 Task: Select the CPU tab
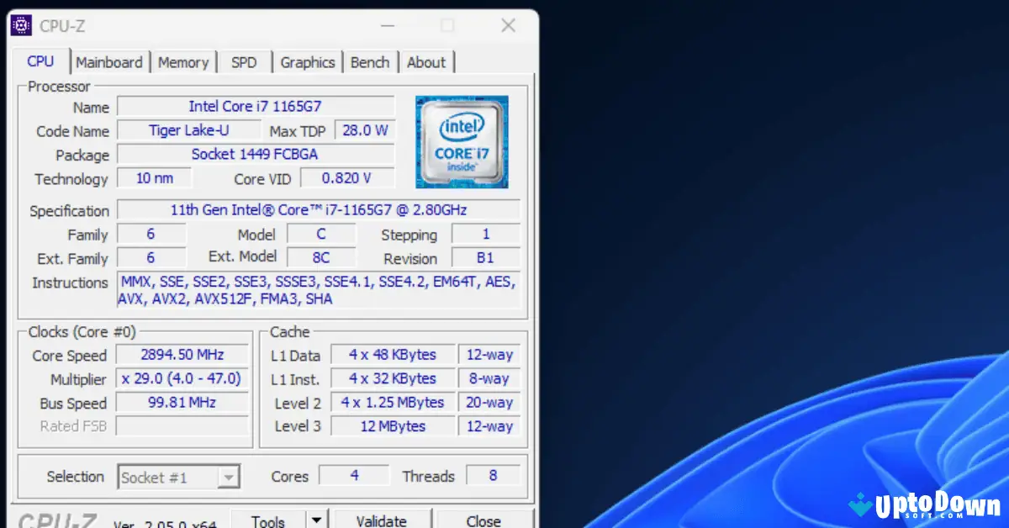click(40, 61)
